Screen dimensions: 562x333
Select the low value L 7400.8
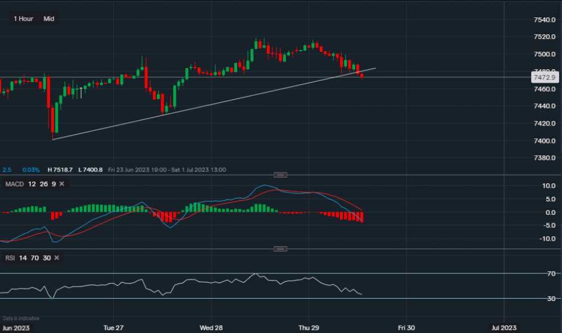click(x=90, y=169)
